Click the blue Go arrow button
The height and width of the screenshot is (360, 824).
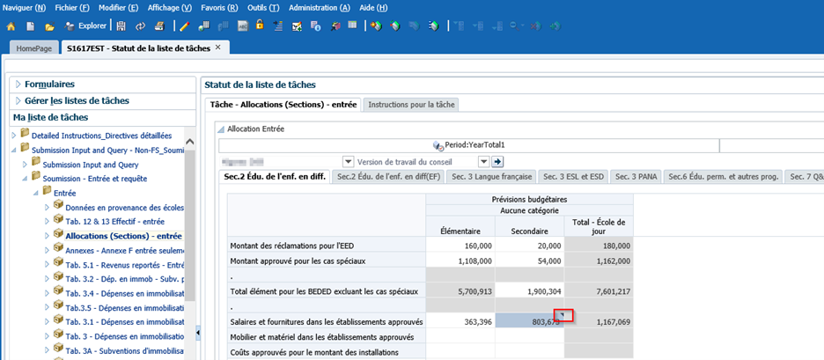(x=497, y=161)
